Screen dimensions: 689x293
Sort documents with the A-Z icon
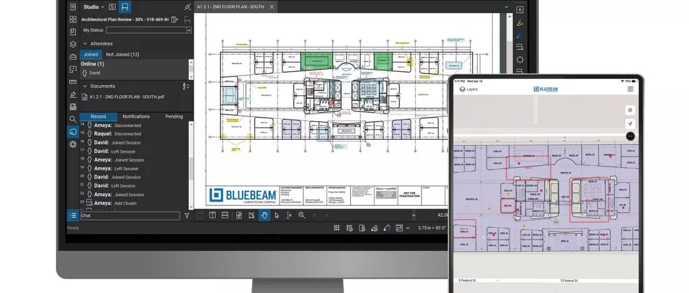point(186,86)
